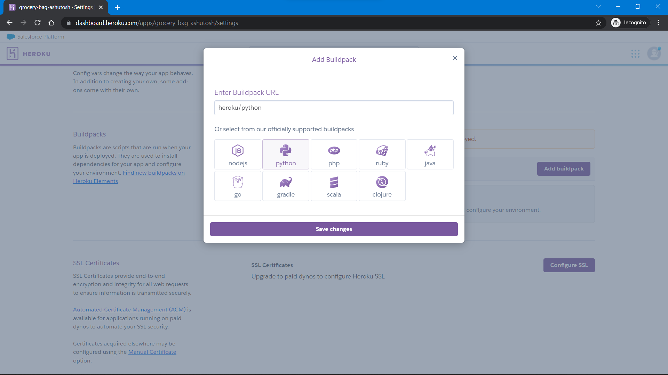The height and width of the screenshot is (375, 668).
Task: Open the user account avatar menu
Action: point(654,53)
